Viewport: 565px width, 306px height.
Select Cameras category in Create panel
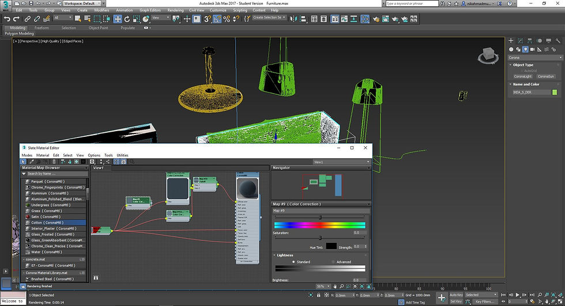coord(532,49)
